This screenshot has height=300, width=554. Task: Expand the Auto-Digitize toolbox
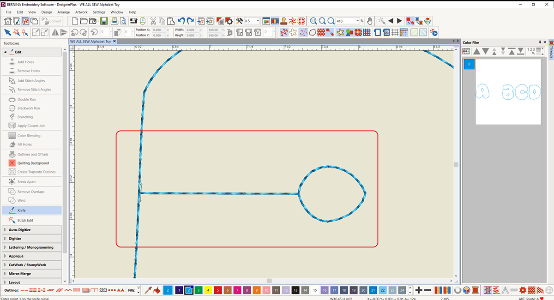[31, 229]
